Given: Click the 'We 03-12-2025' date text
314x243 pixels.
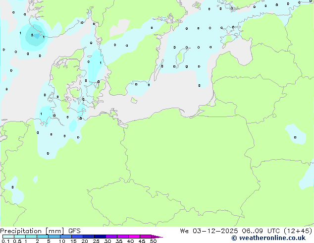Looking at the screenshot, I should (x=209, y=231).
